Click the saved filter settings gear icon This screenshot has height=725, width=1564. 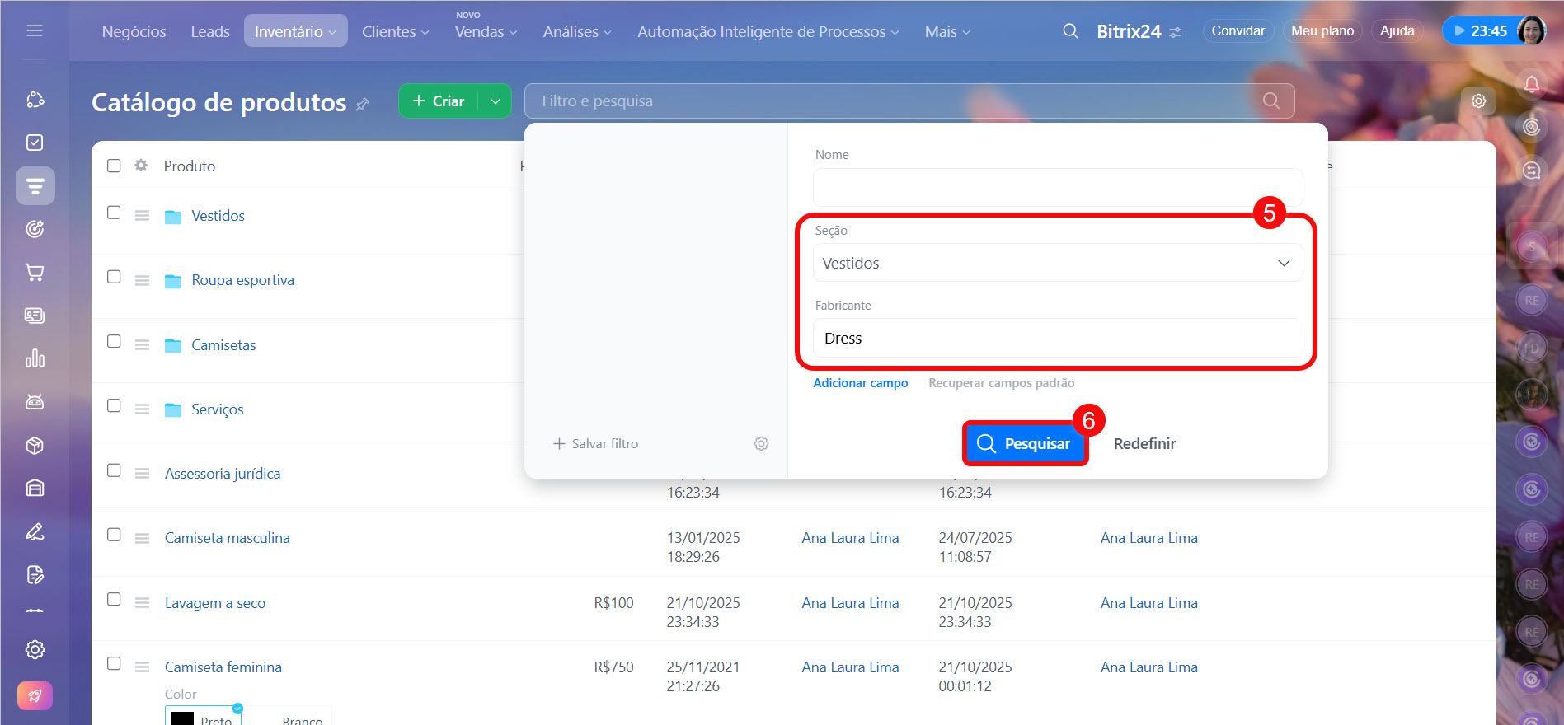pos(761,444)
